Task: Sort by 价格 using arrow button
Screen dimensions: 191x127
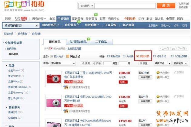Action: click(x=94, y=63)
